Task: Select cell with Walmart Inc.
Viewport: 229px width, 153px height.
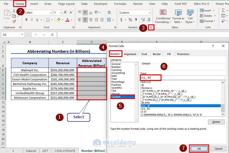Action: (30, 70)
